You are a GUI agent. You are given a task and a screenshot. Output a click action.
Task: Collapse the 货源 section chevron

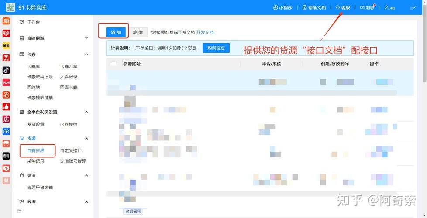[x=86, y=139]
